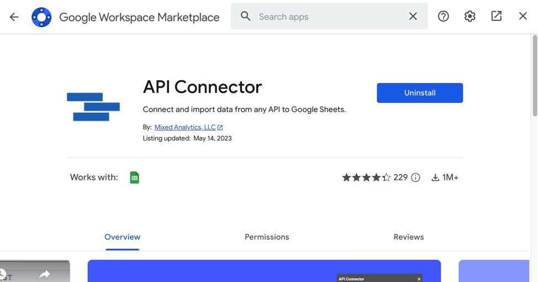Click the 229 ratings count

(x=400, y=177)
